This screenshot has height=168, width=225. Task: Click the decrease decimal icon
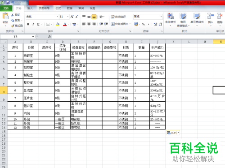(x=161, y=24)
